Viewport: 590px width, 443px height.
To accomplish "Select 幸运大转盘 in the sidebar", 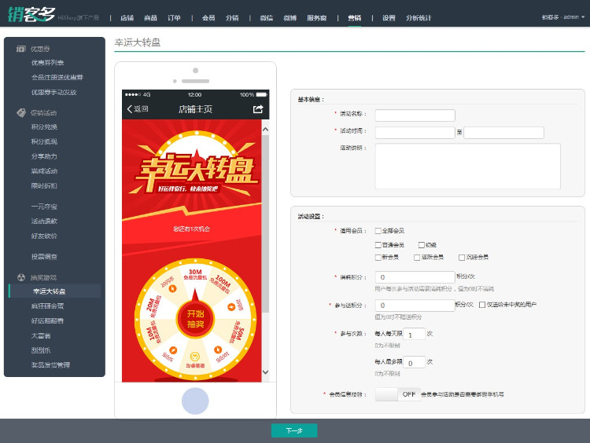I will (54, 291).
